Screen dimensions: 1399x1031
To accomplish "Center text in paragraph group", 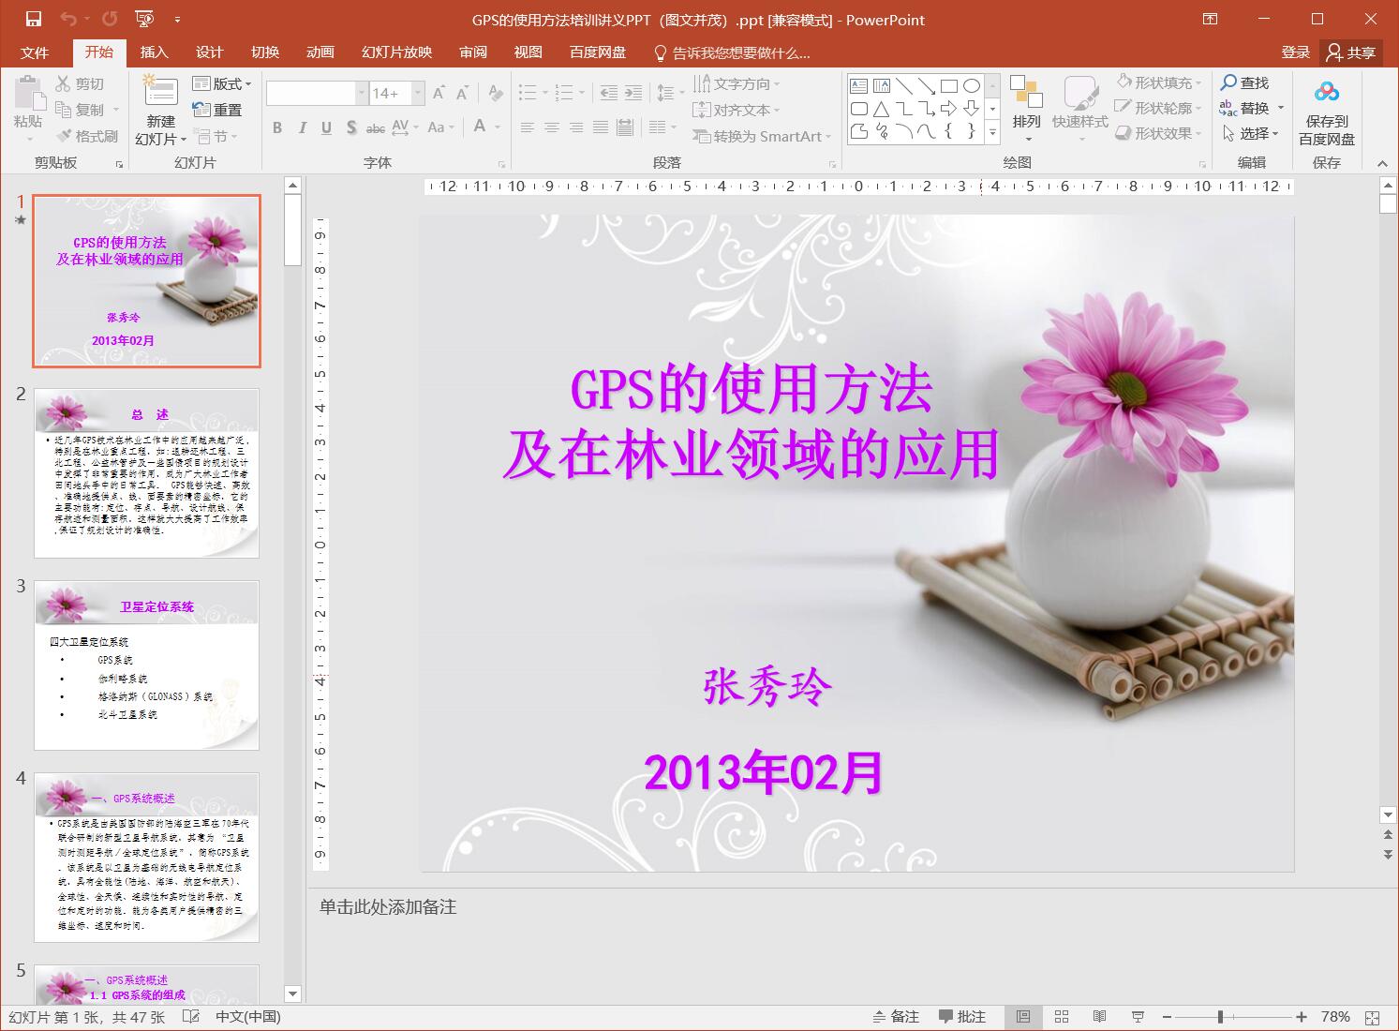I will pyautogui.click(x=552, y=127).
